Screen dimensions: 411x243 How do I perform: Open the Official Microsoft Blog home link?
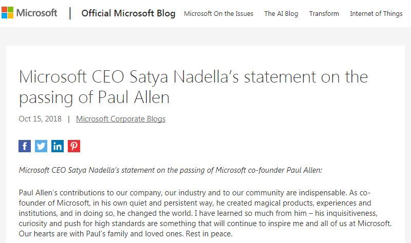tap(128, 13)
